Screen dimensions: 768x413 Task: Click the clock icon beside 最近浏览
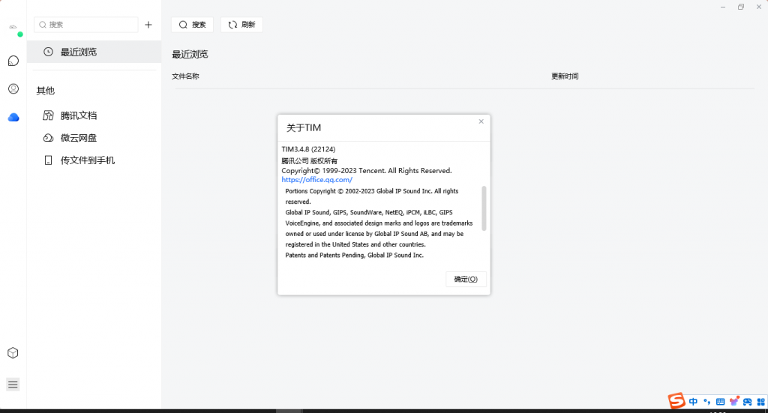coord(48,52)
